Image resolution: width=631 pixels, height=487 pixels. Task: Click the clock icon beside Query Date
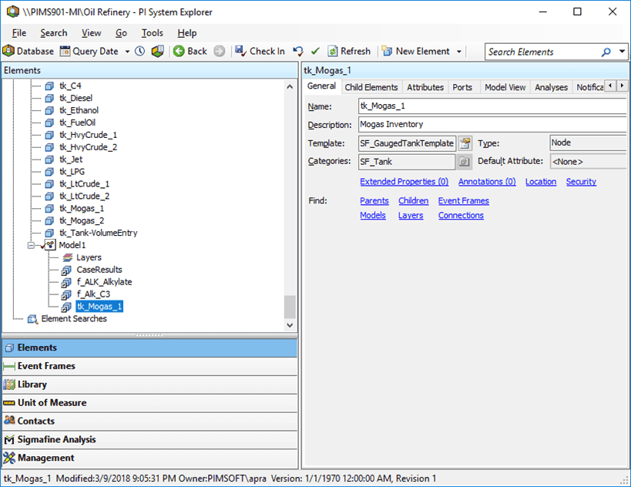pos(139,52)
